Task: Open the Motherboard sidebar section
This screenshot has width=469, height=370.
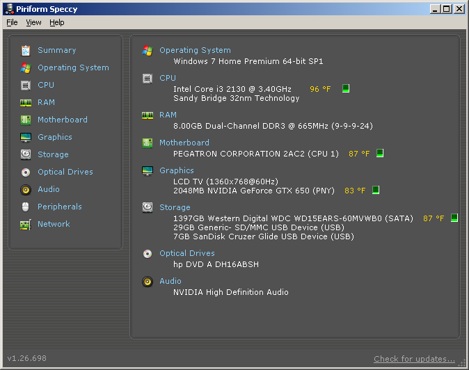Action: [63, 120]
